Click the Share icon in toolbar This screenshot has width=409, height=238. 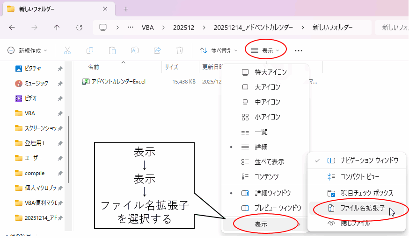[x=157, y=50]
